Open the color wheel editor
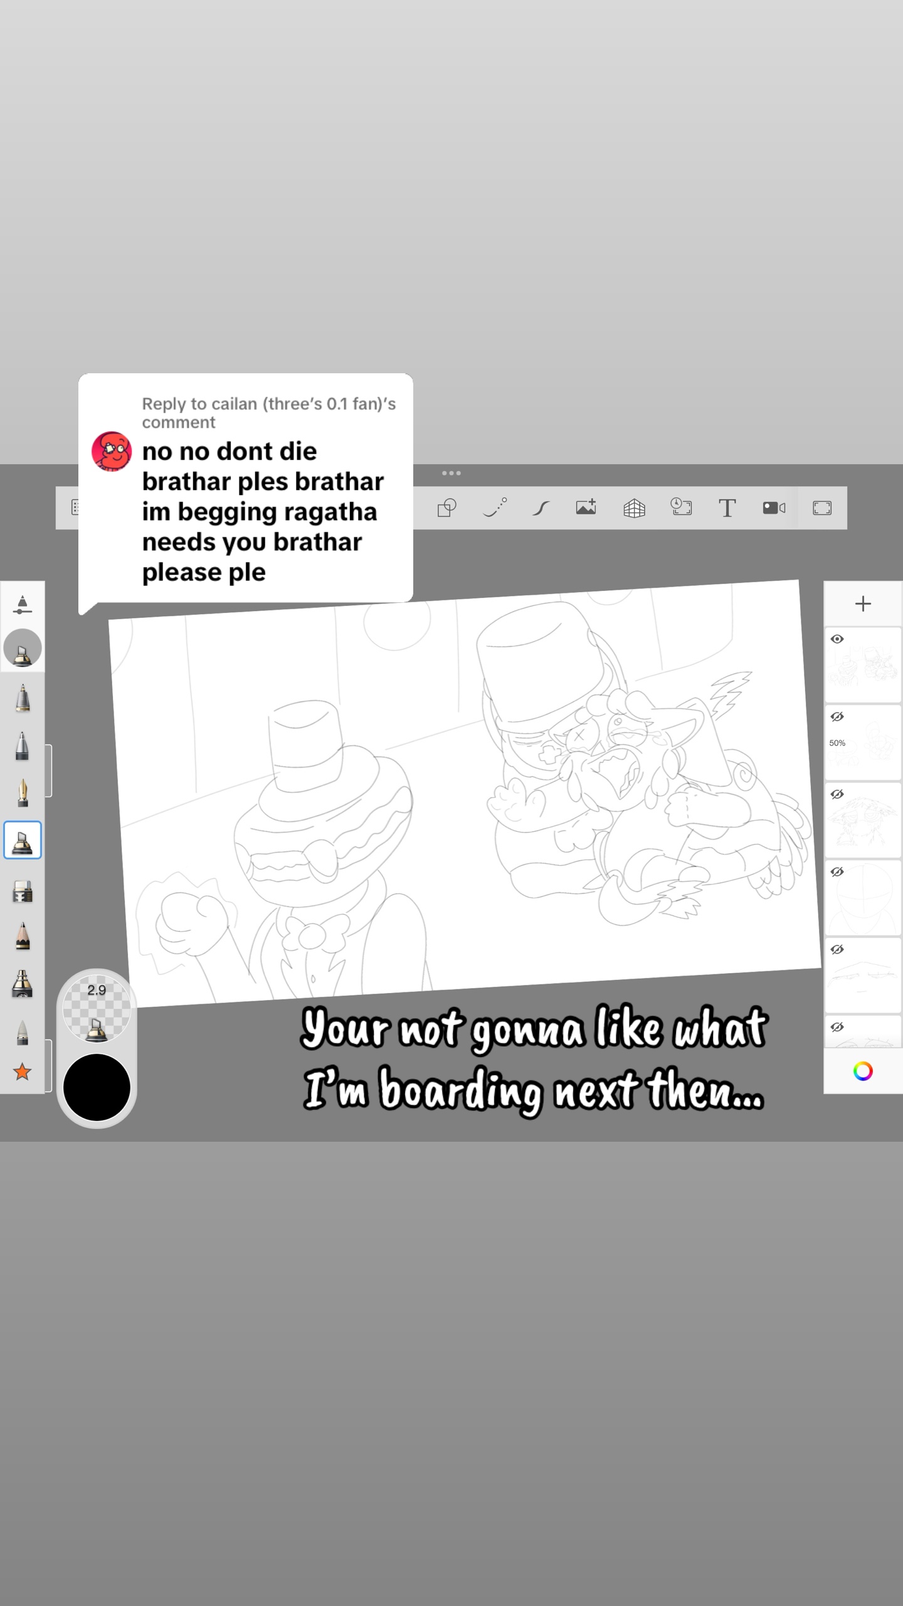This screenshot has width=903, height=1606. 863,1071
